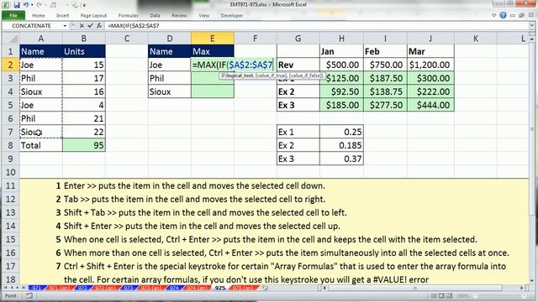Click Cancel (X) button in formula bar
The height and width of the screenshot is (302, 538).
[82, 26]
